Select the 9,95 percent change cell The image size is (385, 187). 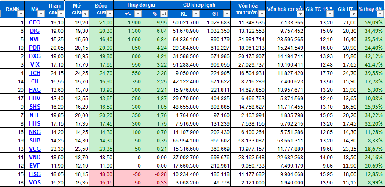point(155,23)
